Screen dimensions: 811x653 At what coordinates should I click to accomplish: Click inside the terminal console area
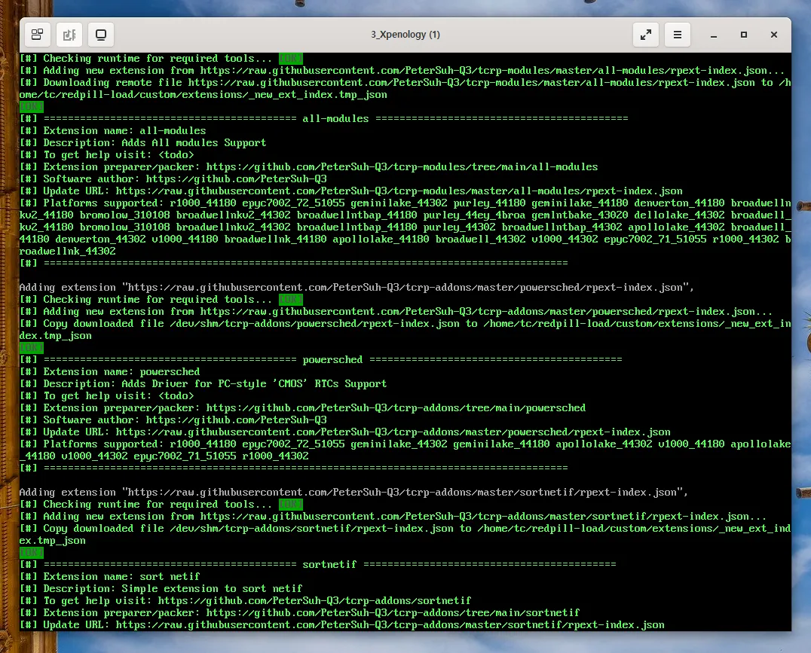pyautogui.click(x=407, y=339)
